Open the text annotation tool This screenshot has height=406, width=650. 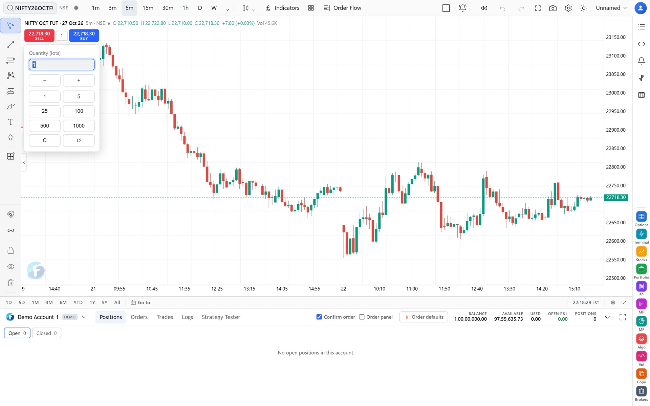10,122
